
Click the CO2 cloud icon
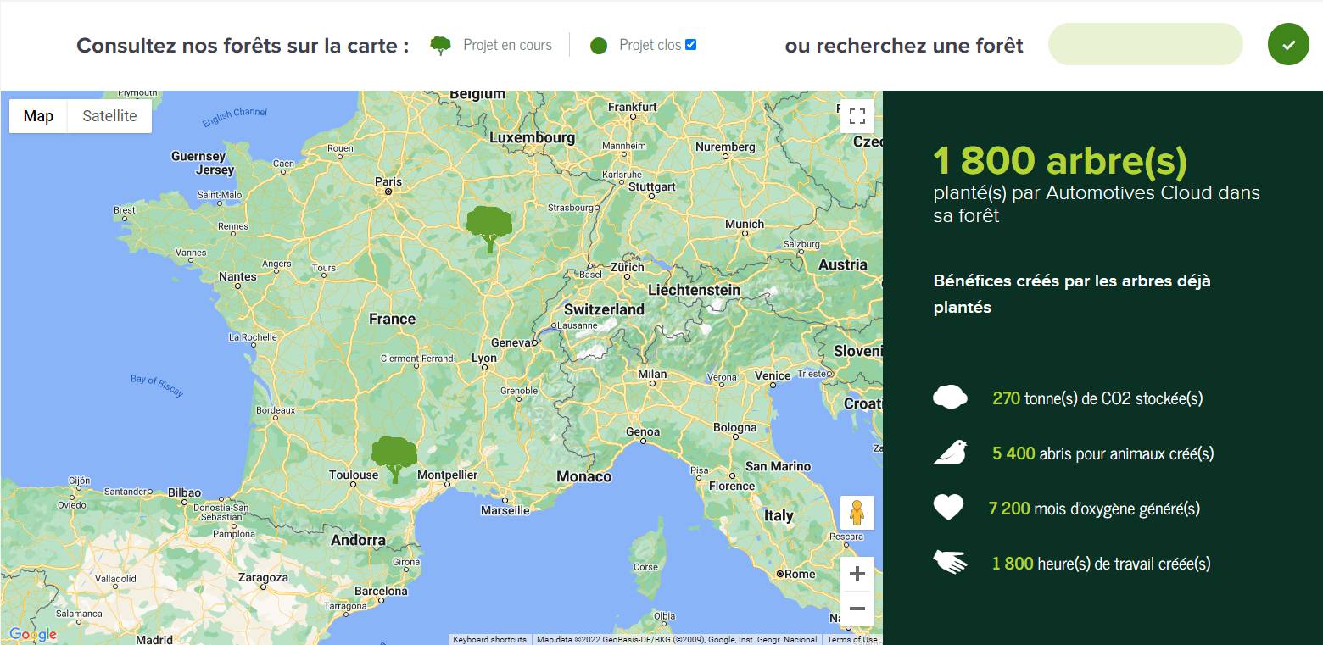pyautogui.click(x=950, y=397)
